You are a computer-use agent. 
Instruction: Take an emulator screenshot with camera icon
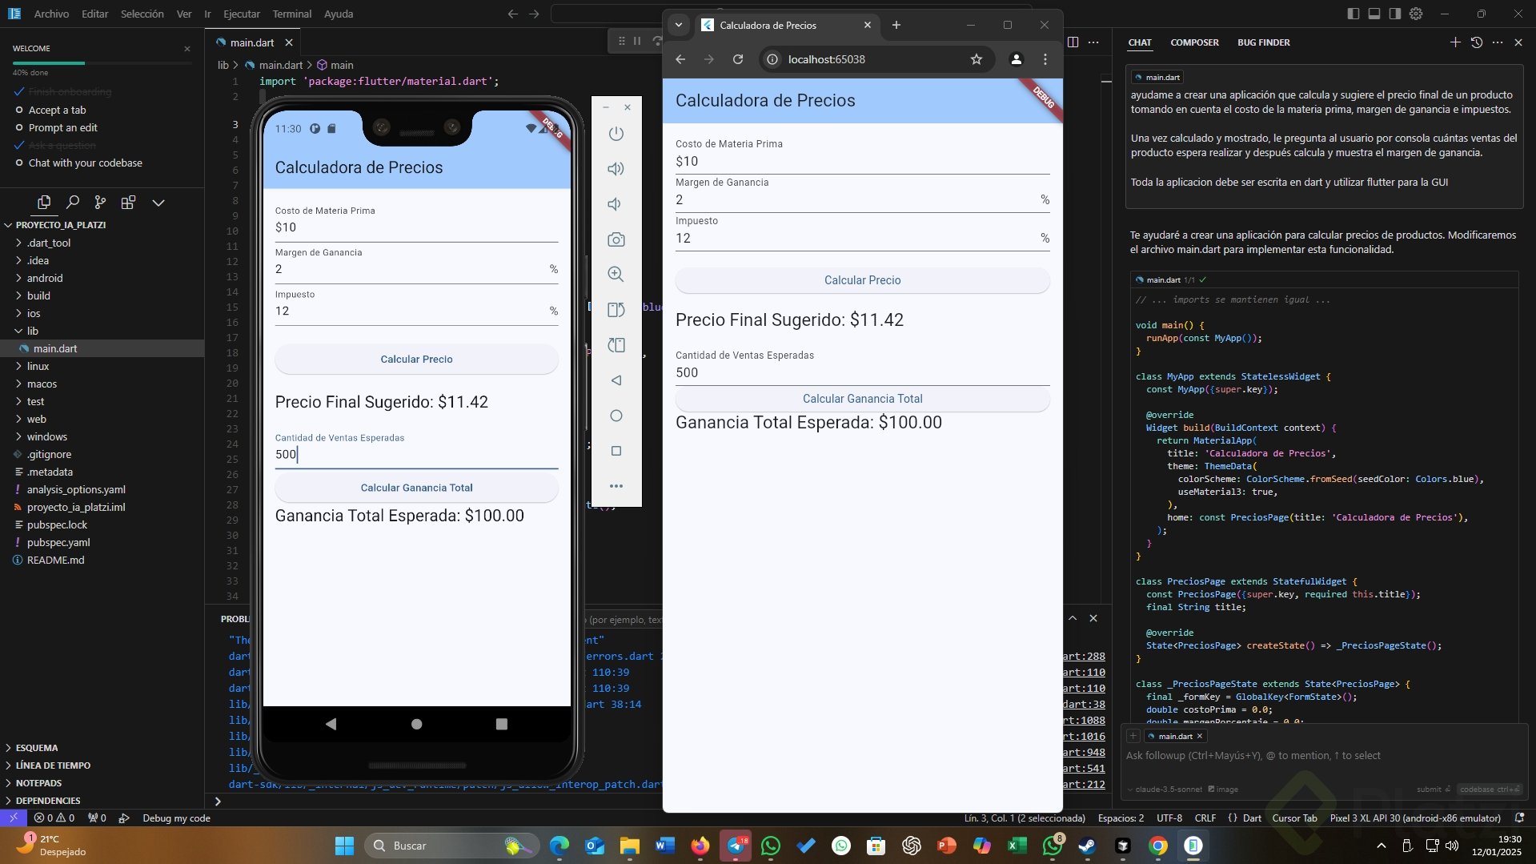(x=615, y=239)
